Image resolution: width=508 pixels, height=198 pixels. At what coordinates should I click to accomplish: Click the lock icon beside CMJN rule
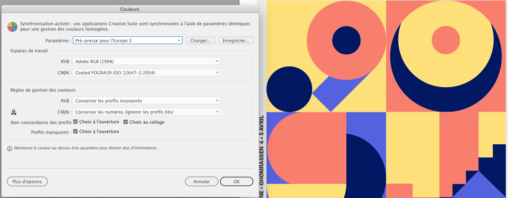point(14,112)
